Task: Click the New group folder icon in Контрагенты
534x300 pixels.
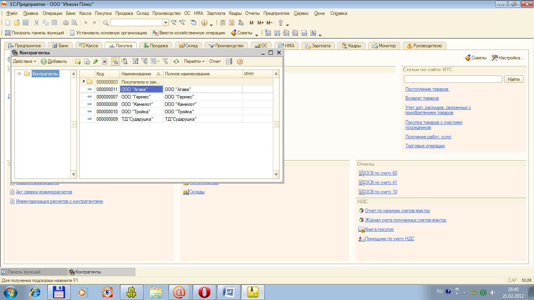Action: 78,61
